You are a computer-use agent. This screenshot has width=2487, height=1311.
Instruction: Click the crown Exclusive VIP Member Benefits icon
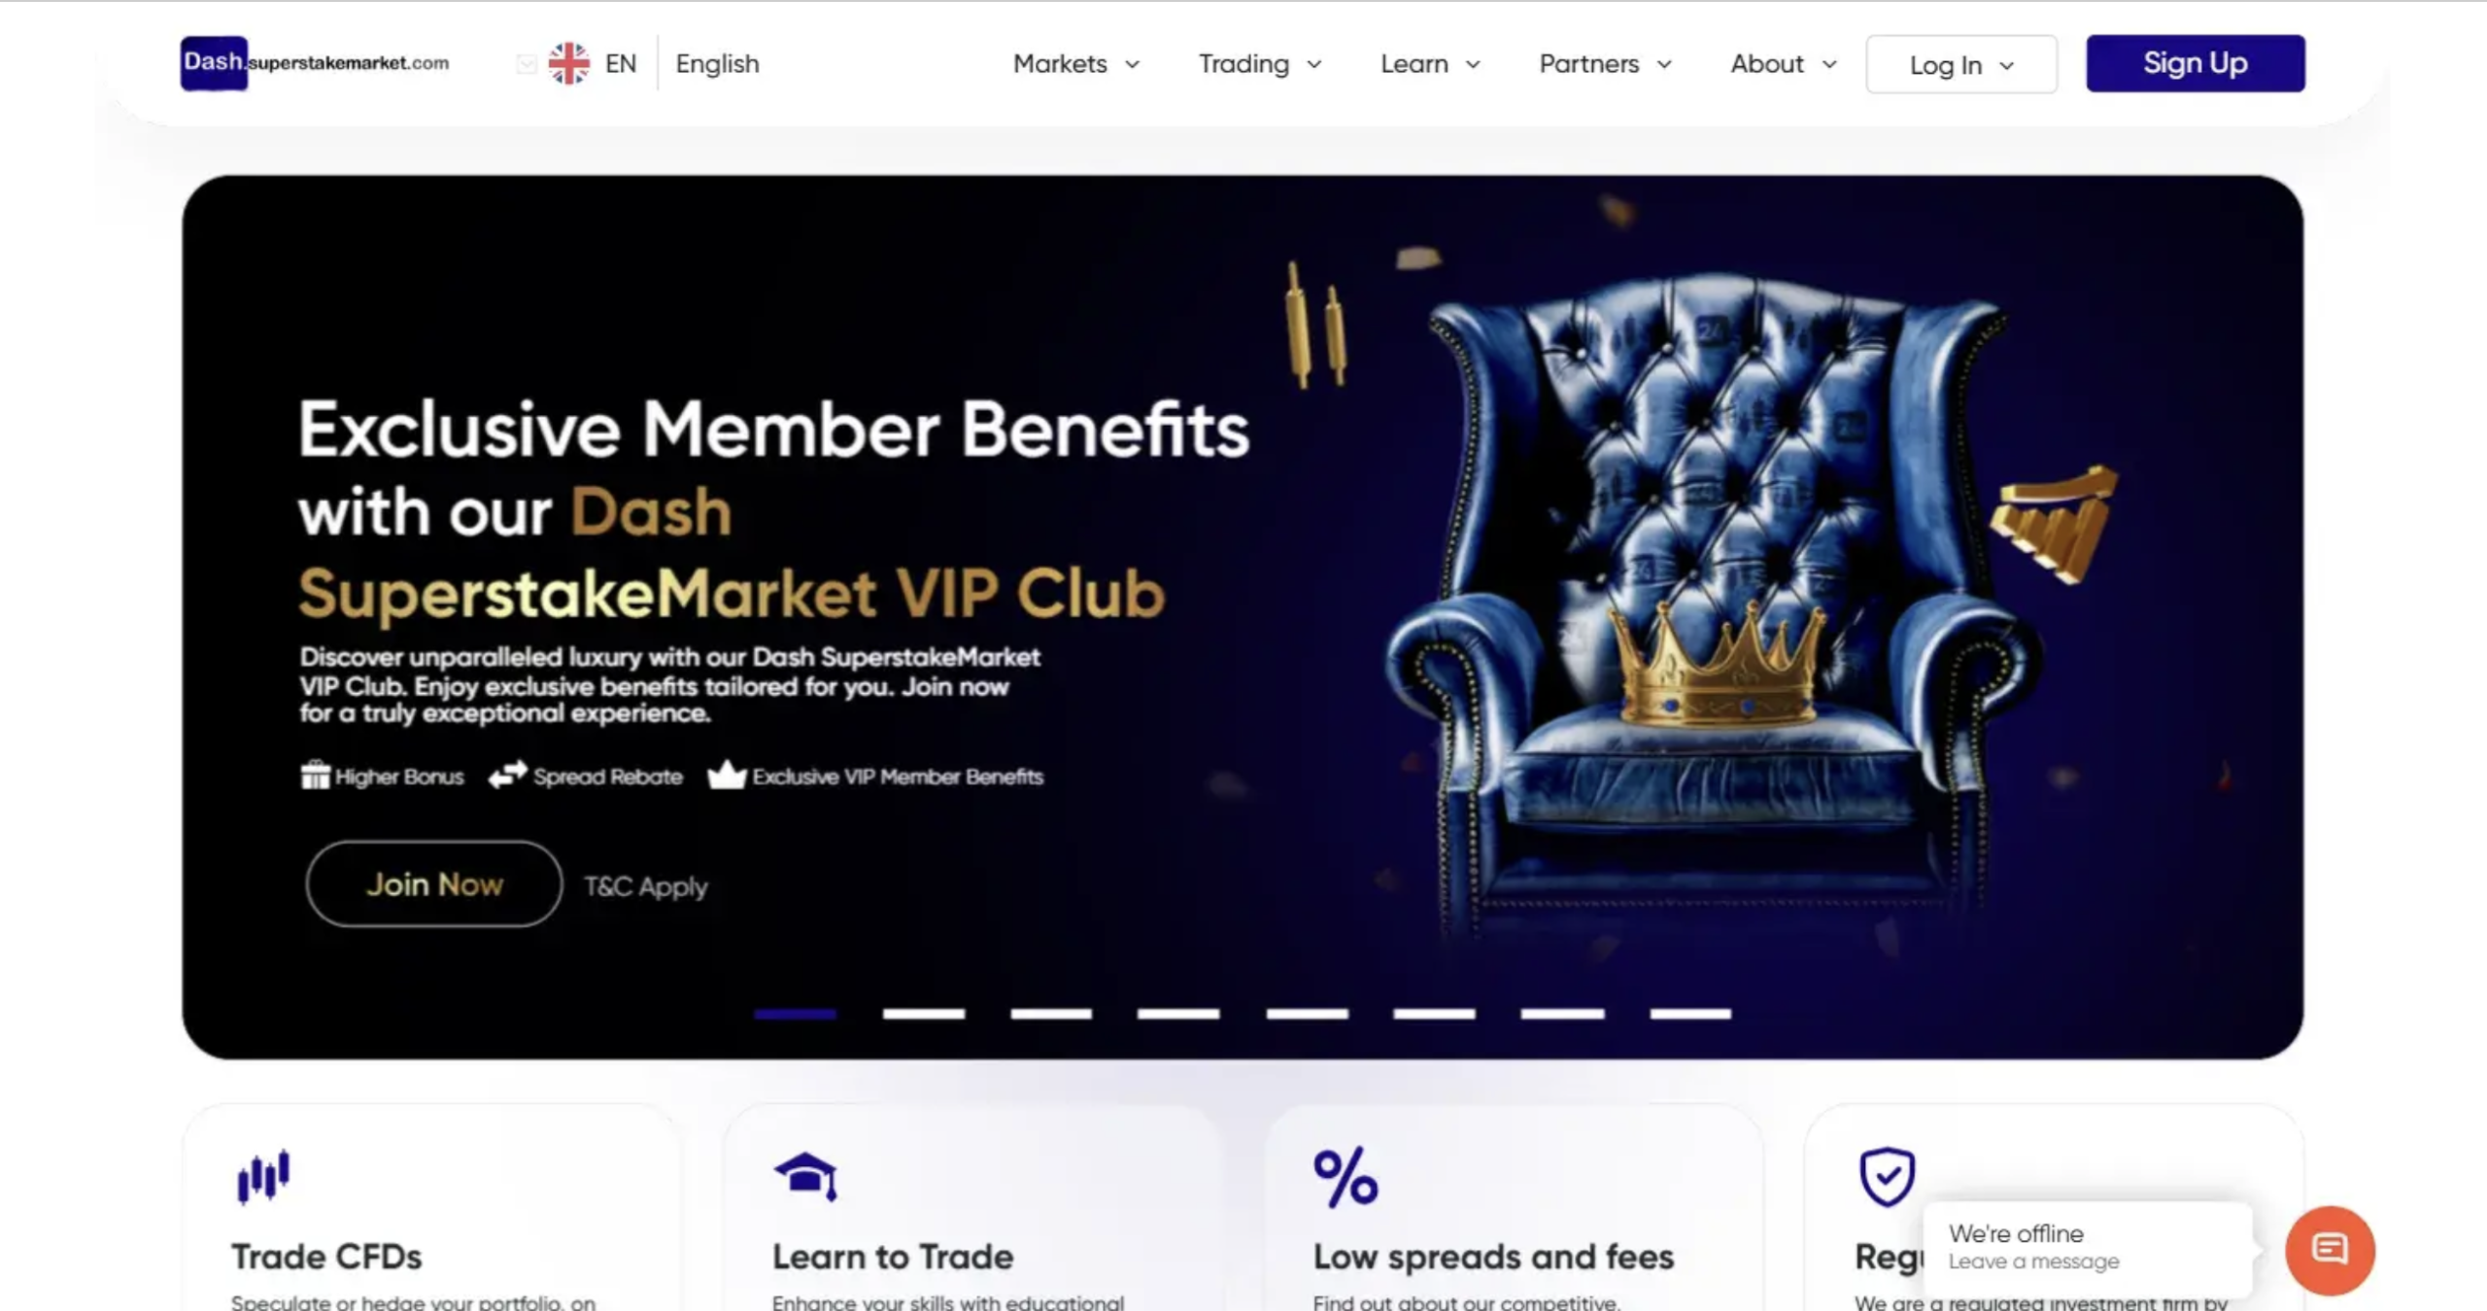[x=726, y=775]
